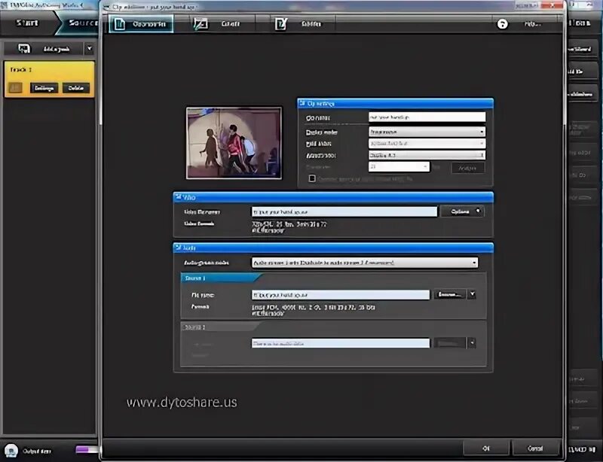Collapse the Video section header icon

[x=178, y=197]
